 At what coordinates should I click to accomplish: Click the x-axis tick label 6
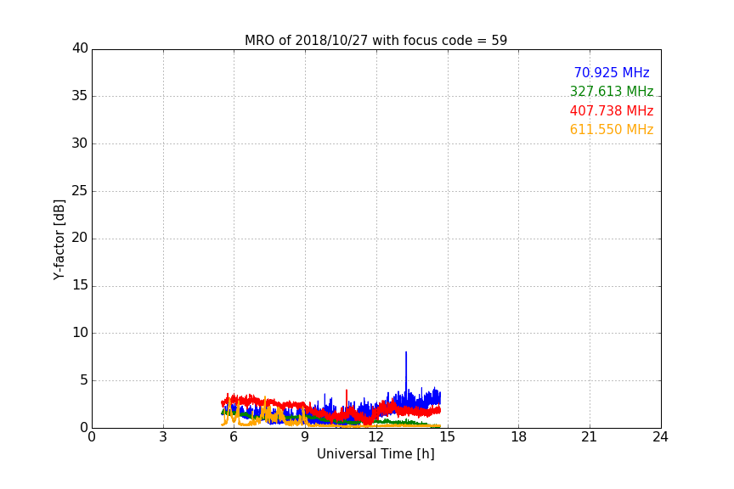pyautogui.click(x=234, y=437)
